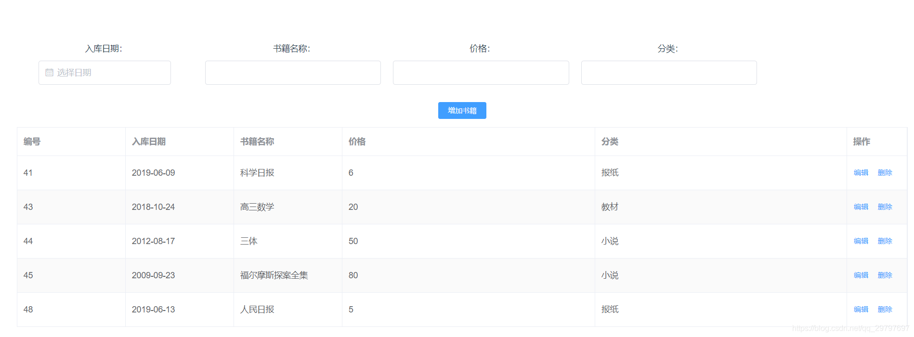Click the calendar icon in date picker
The width and height of the screenshot is (914, 337).
(x=49, y=73)
